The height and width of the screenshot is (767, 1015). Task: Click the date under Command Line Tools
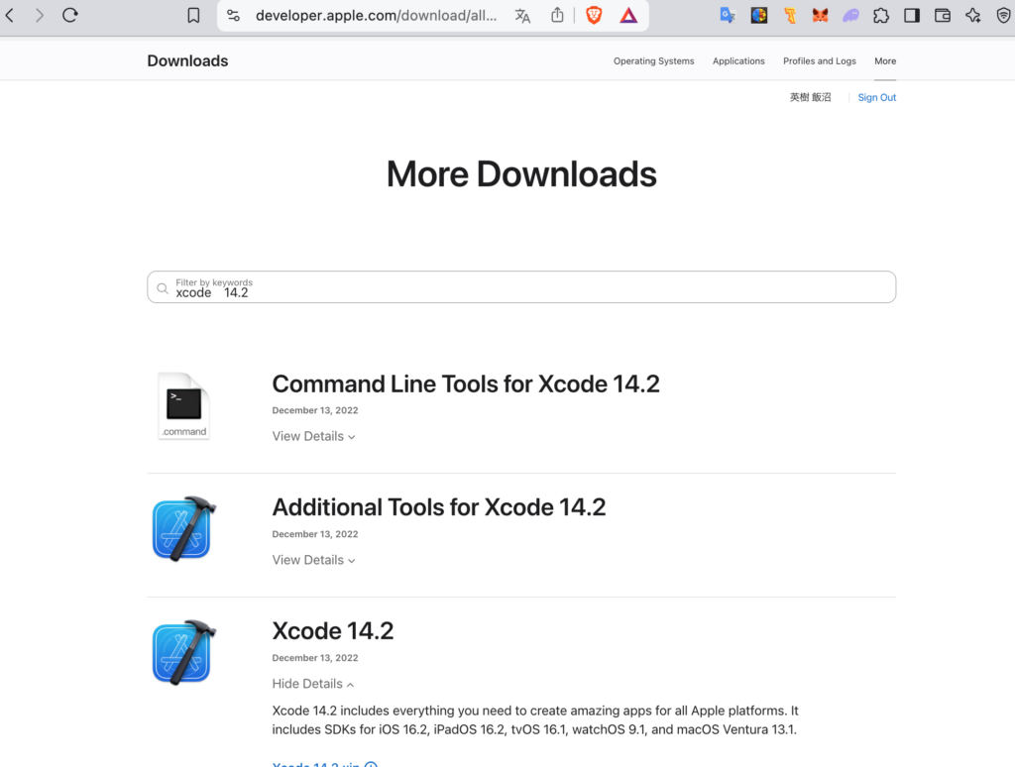point(315,410)
